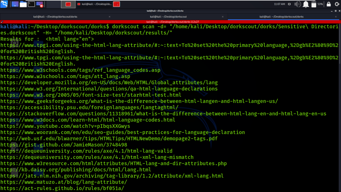
Task: Open the screen recorder panel icon
Action: coord(40,4)
